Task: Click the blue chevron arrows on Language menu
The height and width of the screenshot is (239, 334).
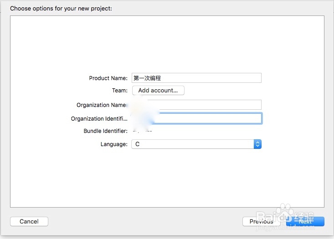Action: pos(257,144)
